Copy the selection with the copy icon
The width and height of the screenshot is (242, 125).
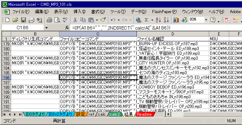tap(83, 20)
